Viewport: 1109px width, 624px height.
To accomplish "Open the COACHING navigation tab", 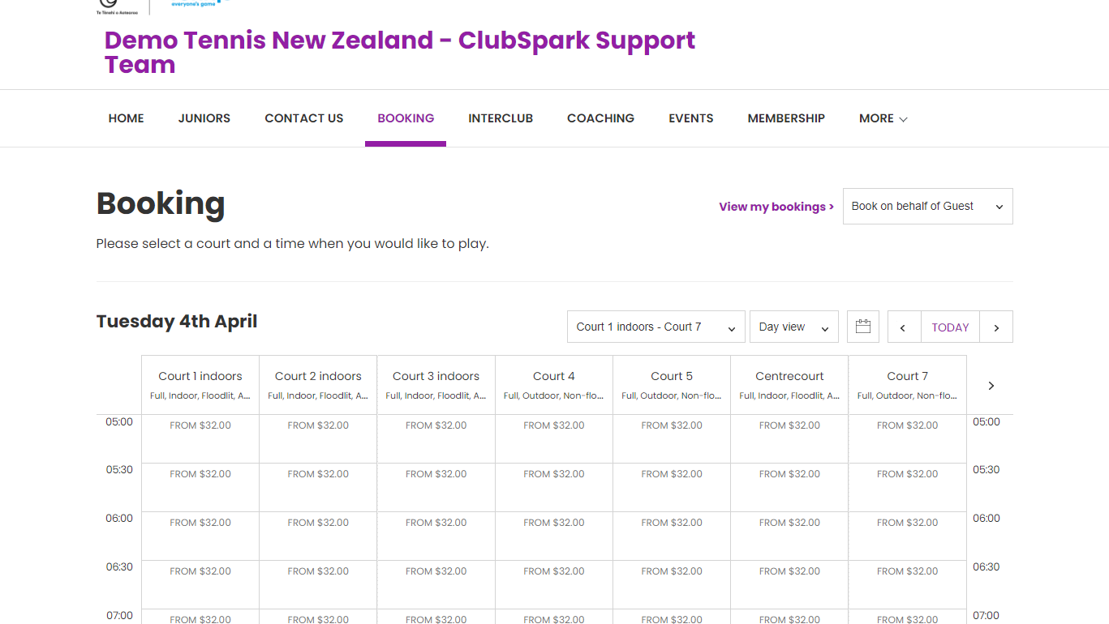I will 600,118.
